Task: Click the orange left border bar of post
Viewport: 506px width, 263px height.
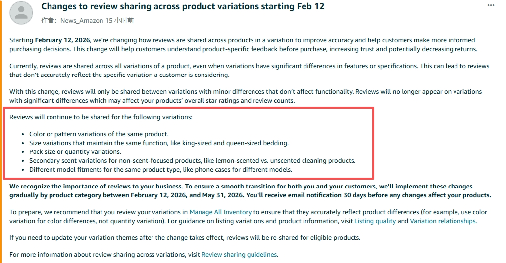Action: (x=1, y=131)
